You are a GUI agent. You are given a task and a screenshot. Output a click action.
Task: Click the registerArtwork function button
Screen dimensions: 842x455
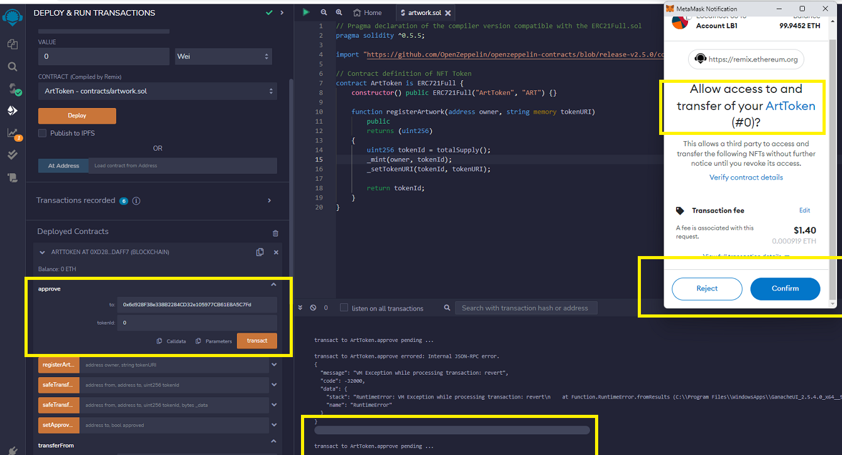click(x=59, y=365)
